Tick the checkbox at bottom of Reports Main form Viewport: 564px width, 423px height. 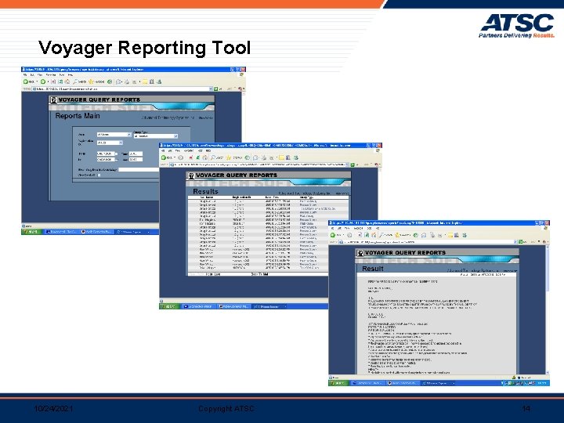tap(99, 175)
